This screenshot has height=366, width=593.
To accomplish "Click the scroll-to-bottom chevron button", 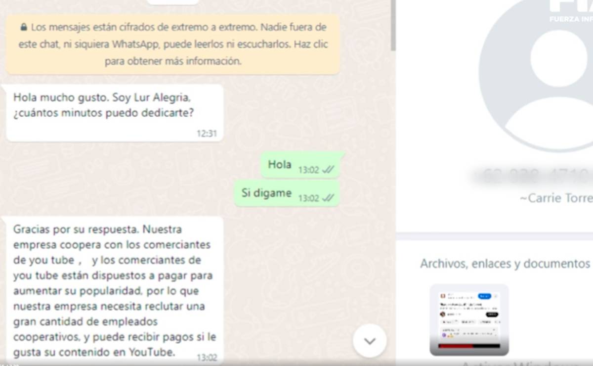I will pos(370,341).
